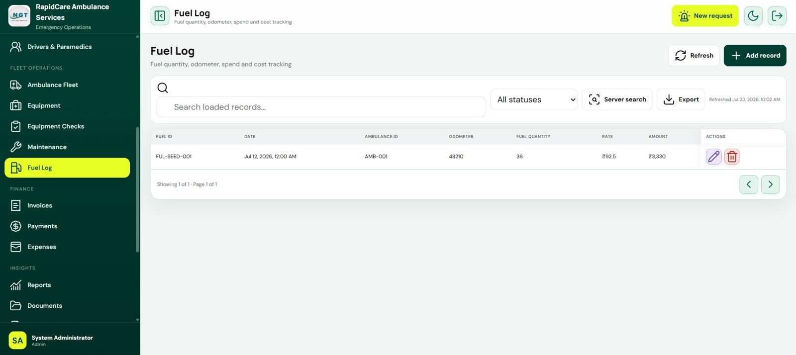Open the Expenses page
796x355 pixels.
(67, 247)
